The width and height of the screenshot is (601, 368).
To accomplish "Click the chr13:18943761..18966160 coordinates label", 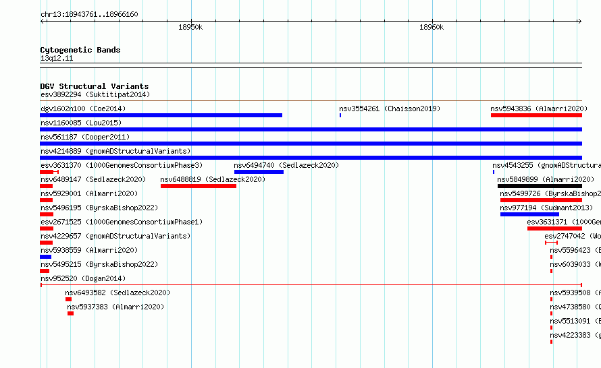I will coord(89,14).
